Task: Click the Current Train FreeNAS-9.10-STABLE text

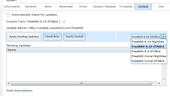Action: click(35, 21)
